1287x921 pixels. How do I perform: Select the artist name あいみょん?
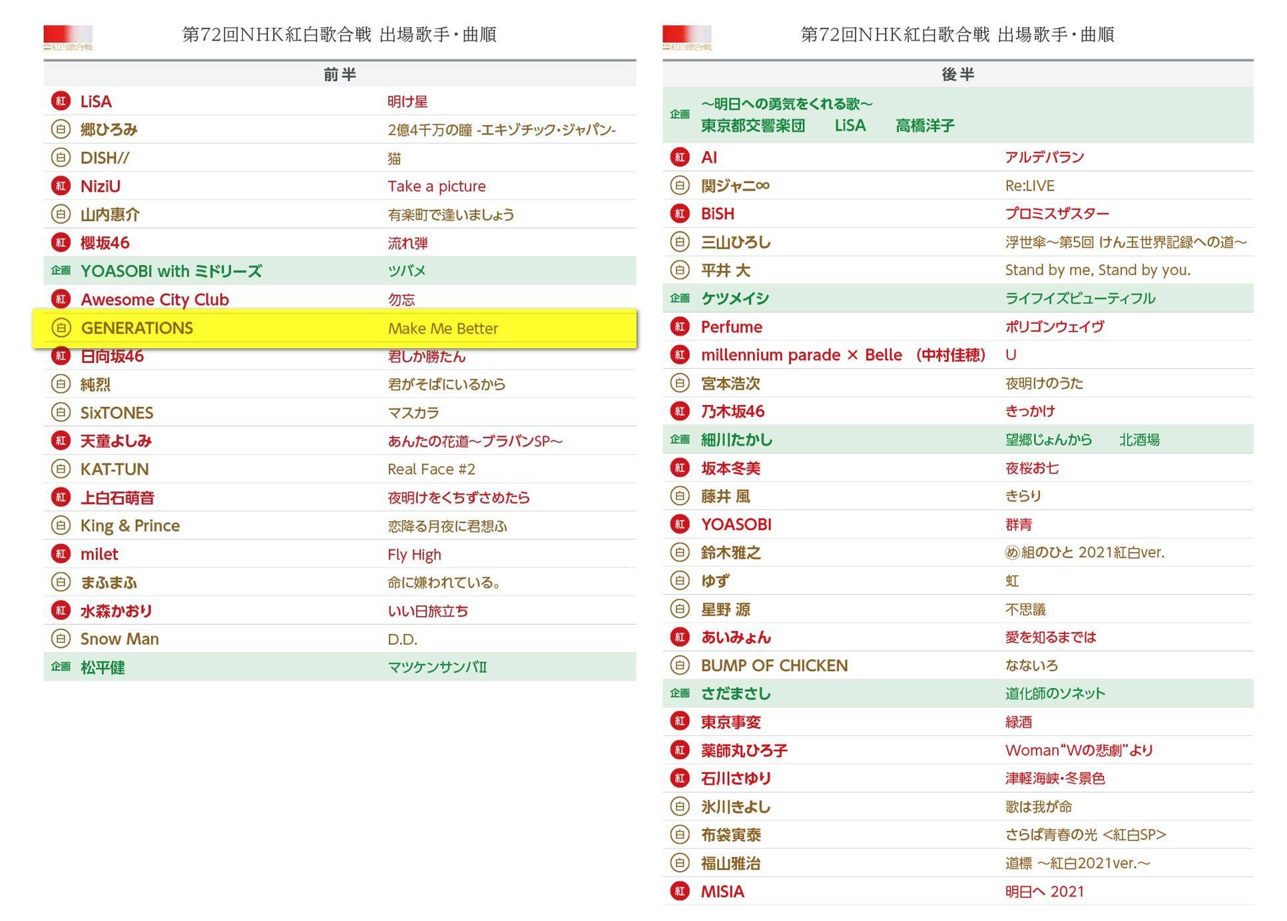click(736, 637)
